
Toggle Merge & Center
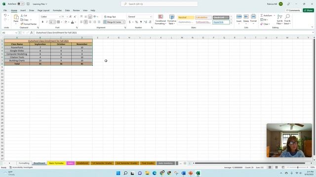coord(113,22)
